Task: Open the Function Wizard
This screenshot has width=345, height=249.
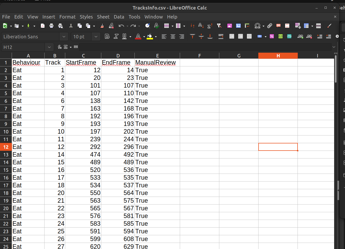Action: click(x=60, y=47)
